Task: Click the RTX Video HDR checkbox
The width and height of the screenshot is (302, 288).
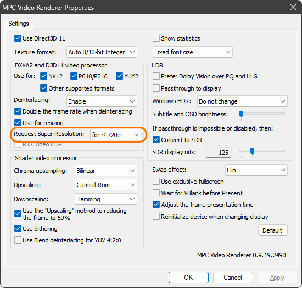Action: tap(18, 144)
